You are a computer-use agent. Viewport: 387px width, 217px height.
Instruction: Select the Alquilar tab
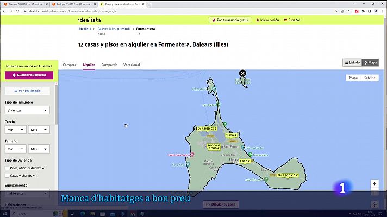[x=89, y=65]
